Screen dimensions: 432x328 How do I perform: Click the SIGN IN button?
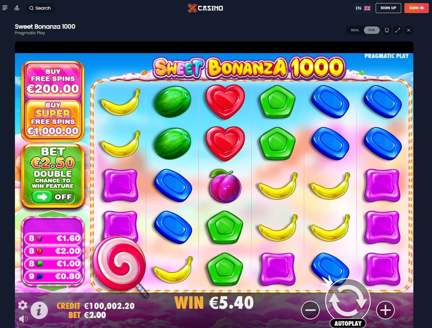416,8
